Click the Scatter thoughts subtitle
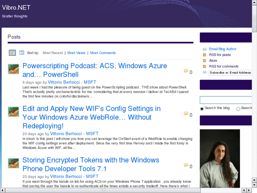 tap(14, 16)
